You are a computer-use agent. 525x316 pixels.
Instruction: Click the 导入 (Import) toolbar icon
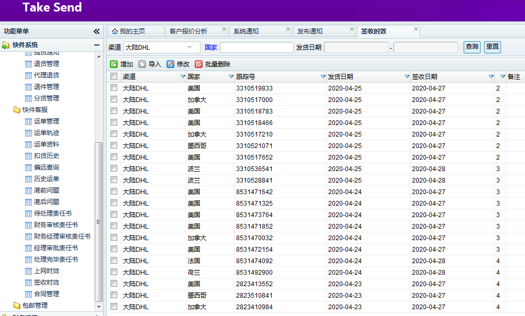(x=142, y=64)
